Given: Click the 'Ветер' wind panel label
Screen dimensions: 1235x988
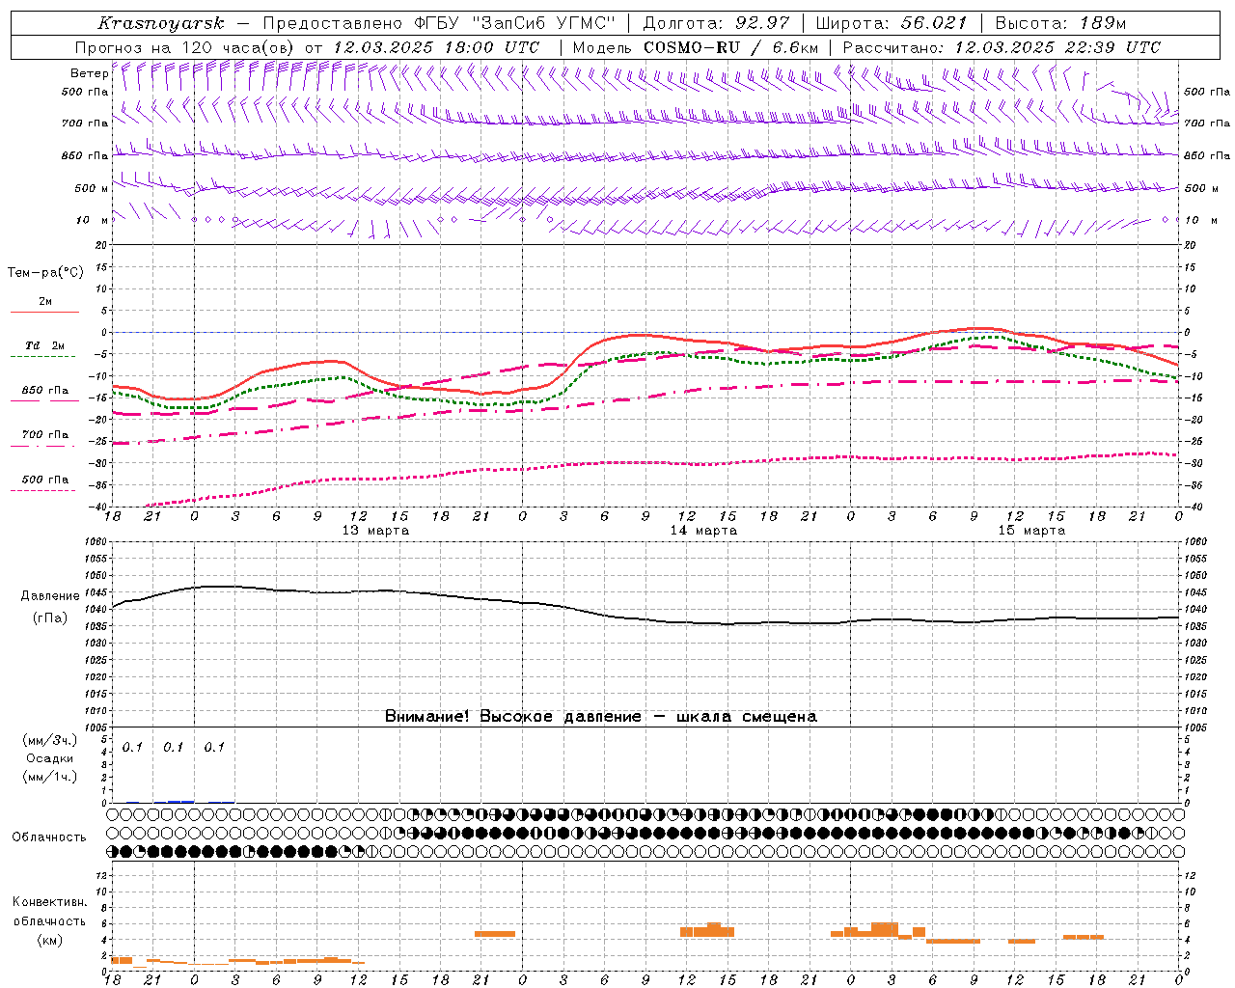Looking at the screenshot, I should tap(89, 73).
